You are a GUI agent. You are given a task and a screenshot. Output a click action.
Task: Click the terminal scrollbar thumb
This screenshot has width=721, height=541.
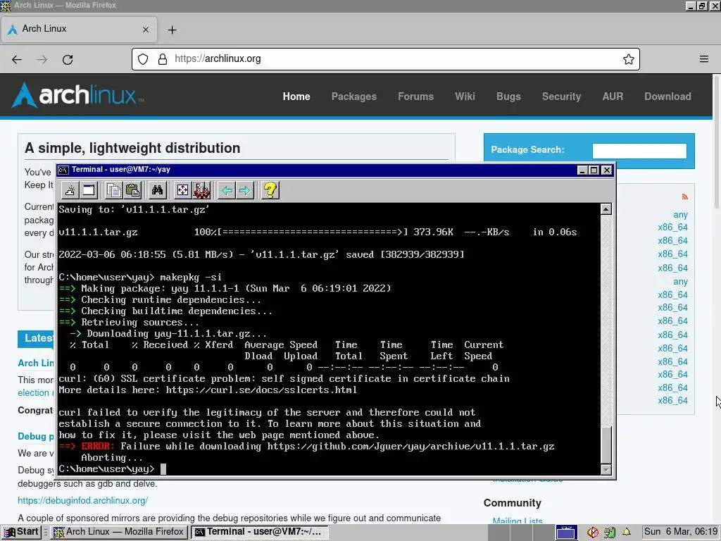point(606,445)
